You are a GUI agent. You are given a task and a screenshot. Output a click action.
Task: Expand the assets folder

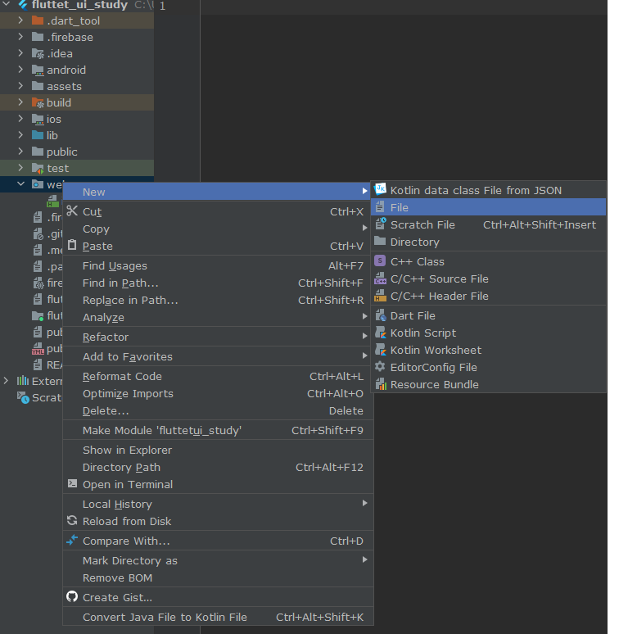point(20,86)
